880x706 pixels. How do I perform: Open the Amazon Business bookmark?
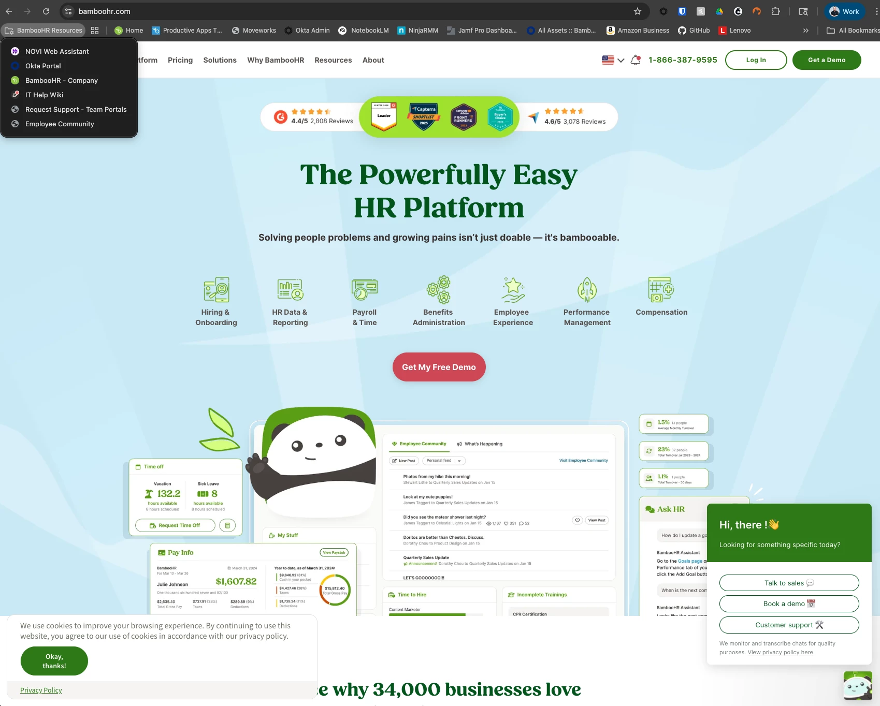click(638, 31)
